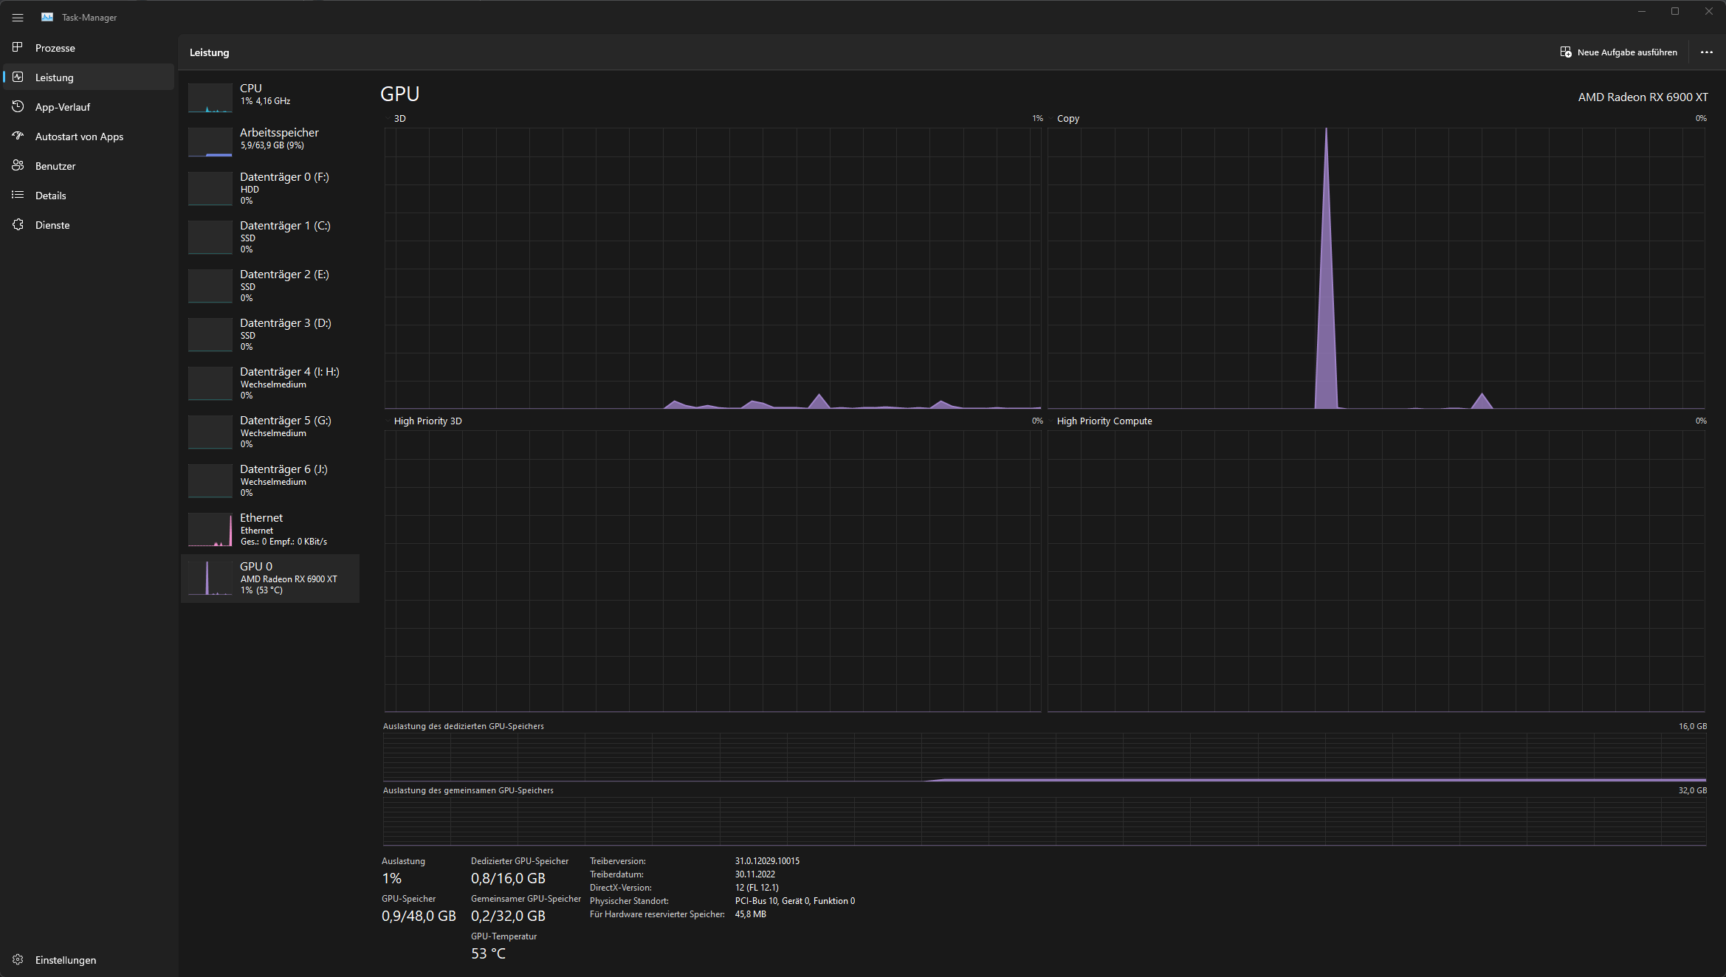1726x977 pixels.
Task: Click the three-dots more options button
Action: pos(1706,52)
